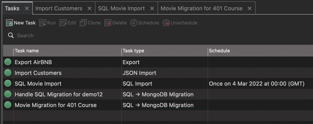313x124 pixels.
Task: Click the Once on 4 Mar 2022 schedule cell
Action: click(x=257, y=84)
